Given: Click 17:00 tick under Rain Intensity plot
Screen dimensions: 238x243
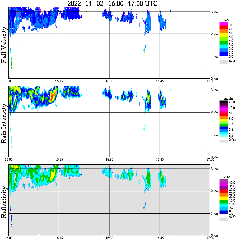Looking at the screenshot, I should (210, 160).
